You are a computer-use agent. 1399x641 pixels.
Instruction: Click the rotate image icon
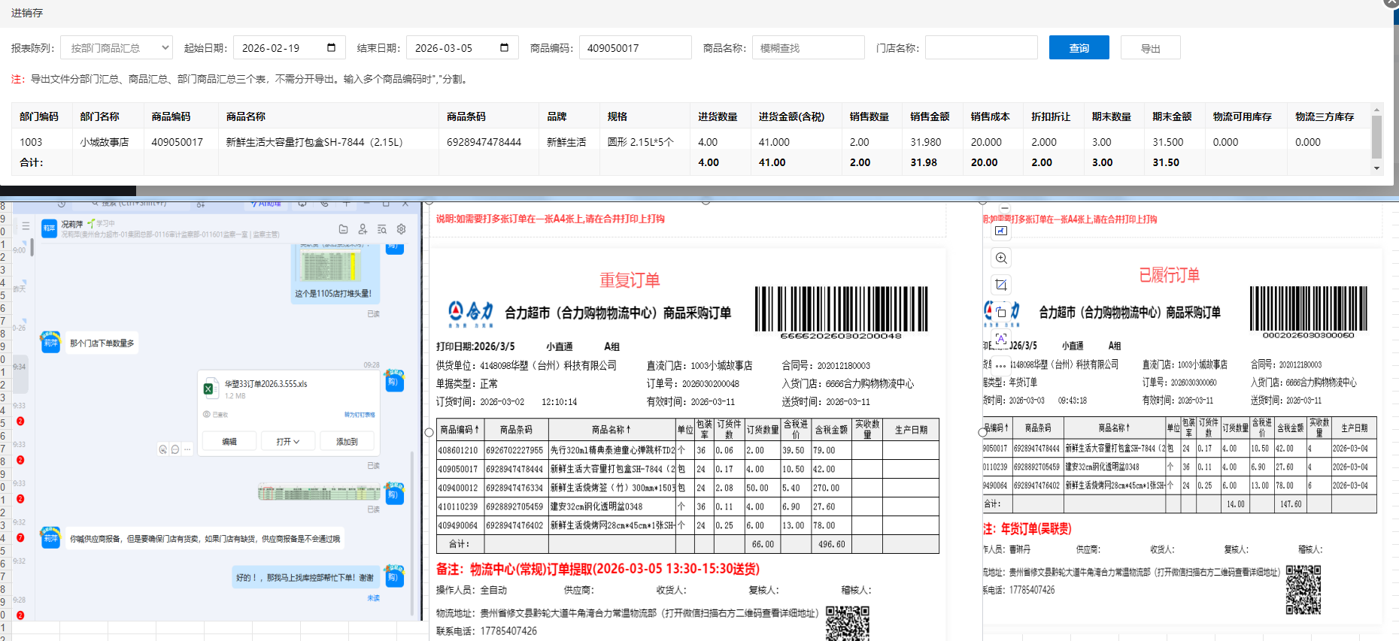1001,312
